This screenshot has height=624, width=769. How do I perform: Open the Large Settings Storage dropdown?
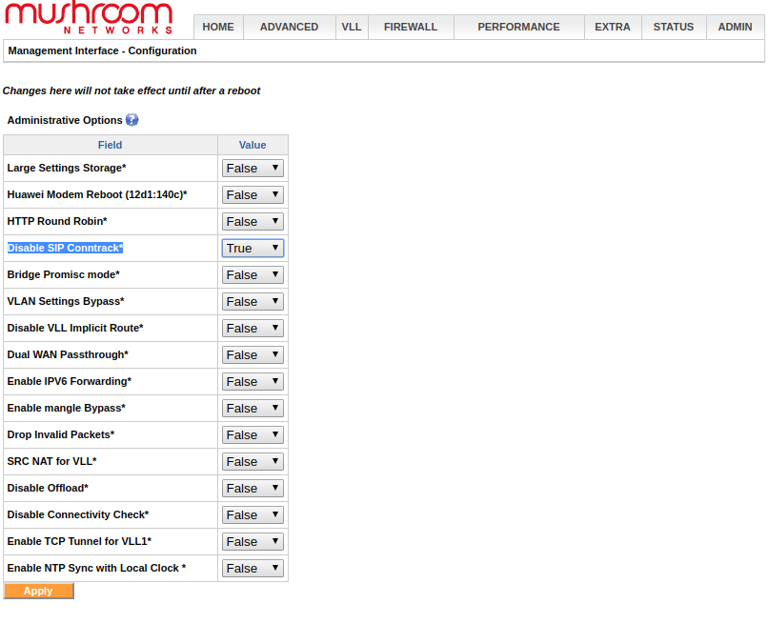[x=253, y=168]
